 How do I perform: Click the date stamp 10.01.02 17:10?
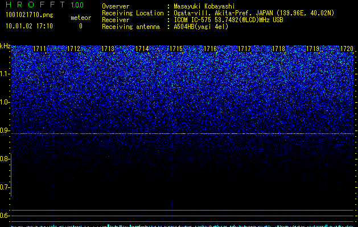click(29, 26)
